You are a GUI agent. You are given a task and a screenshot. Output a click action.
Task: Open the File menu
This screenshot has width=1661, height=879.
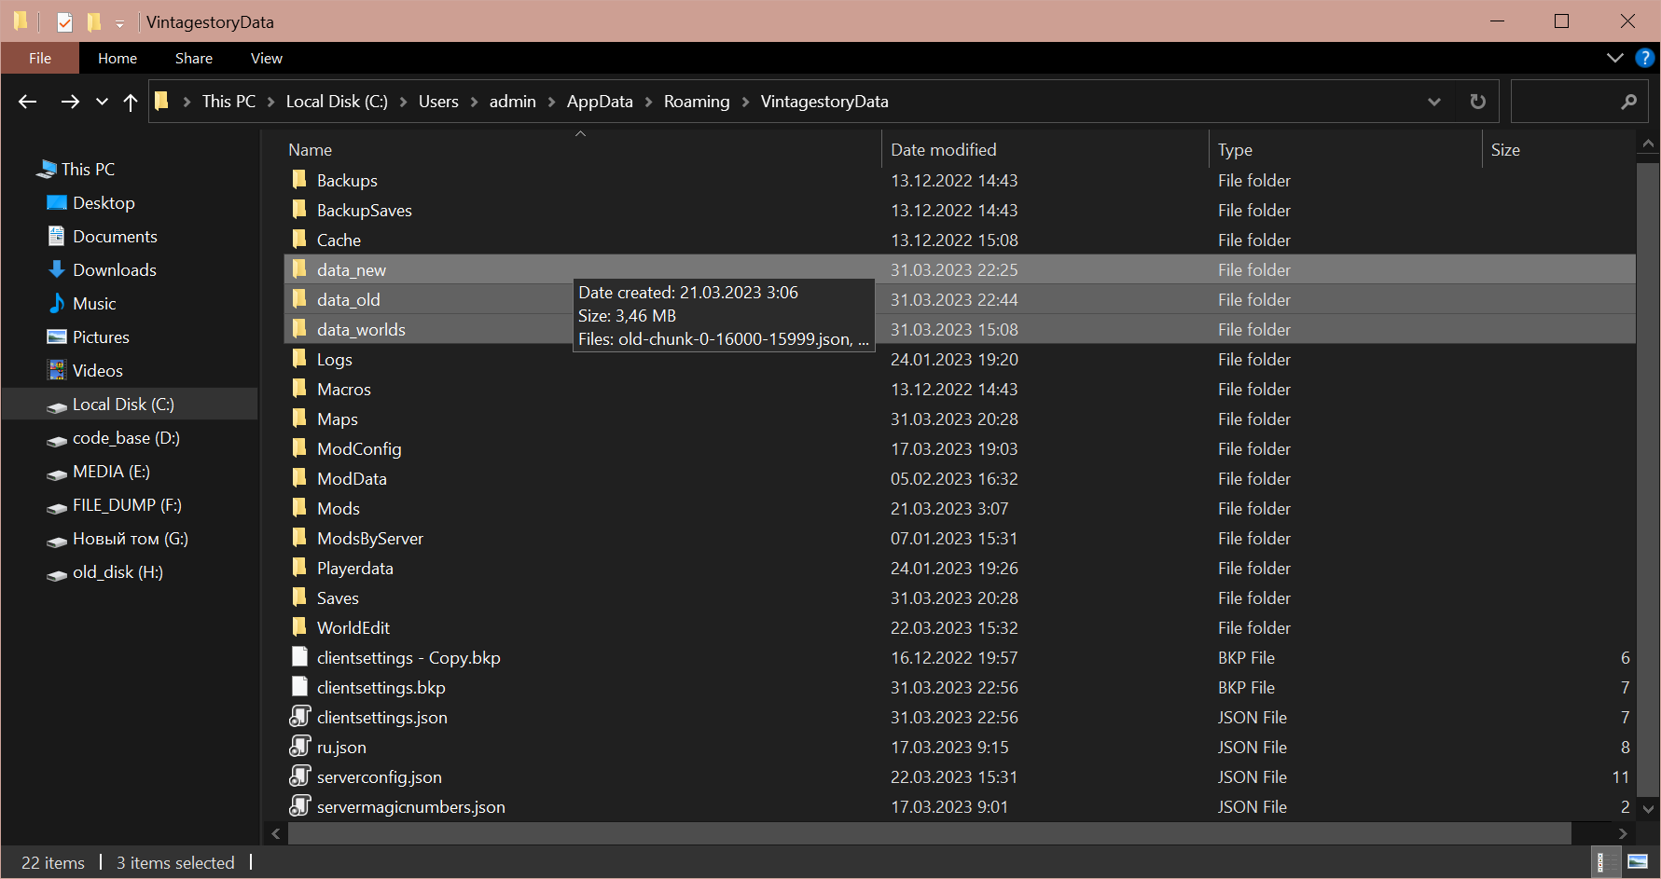pyautogui.click(x=40, y=58)
